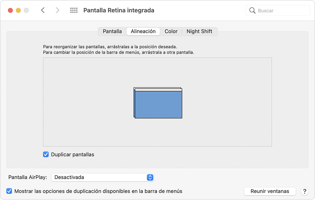Click the forward chevron arrow in toolbar
The height and width of the screenshot is (200, 315).
click(57, 10)
